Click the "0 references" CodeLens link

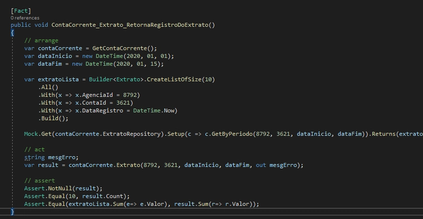pyautogui.click(x=25, y=17)
